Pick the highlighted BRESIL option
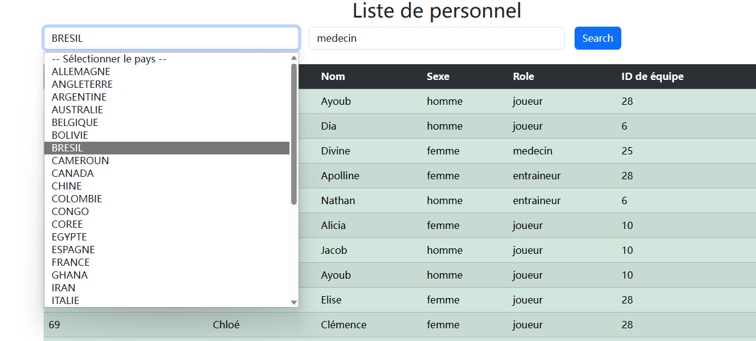This screenshot has width=756, height=341. pyautogui.click(x=67, y=148)
